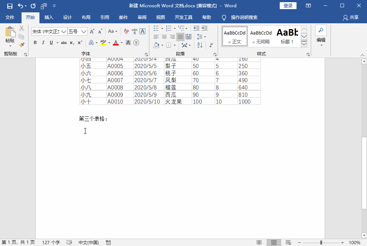Screen dimensions: 367x246
Task: Apply the 标题 1 style
Action: (x=287, y=36)
